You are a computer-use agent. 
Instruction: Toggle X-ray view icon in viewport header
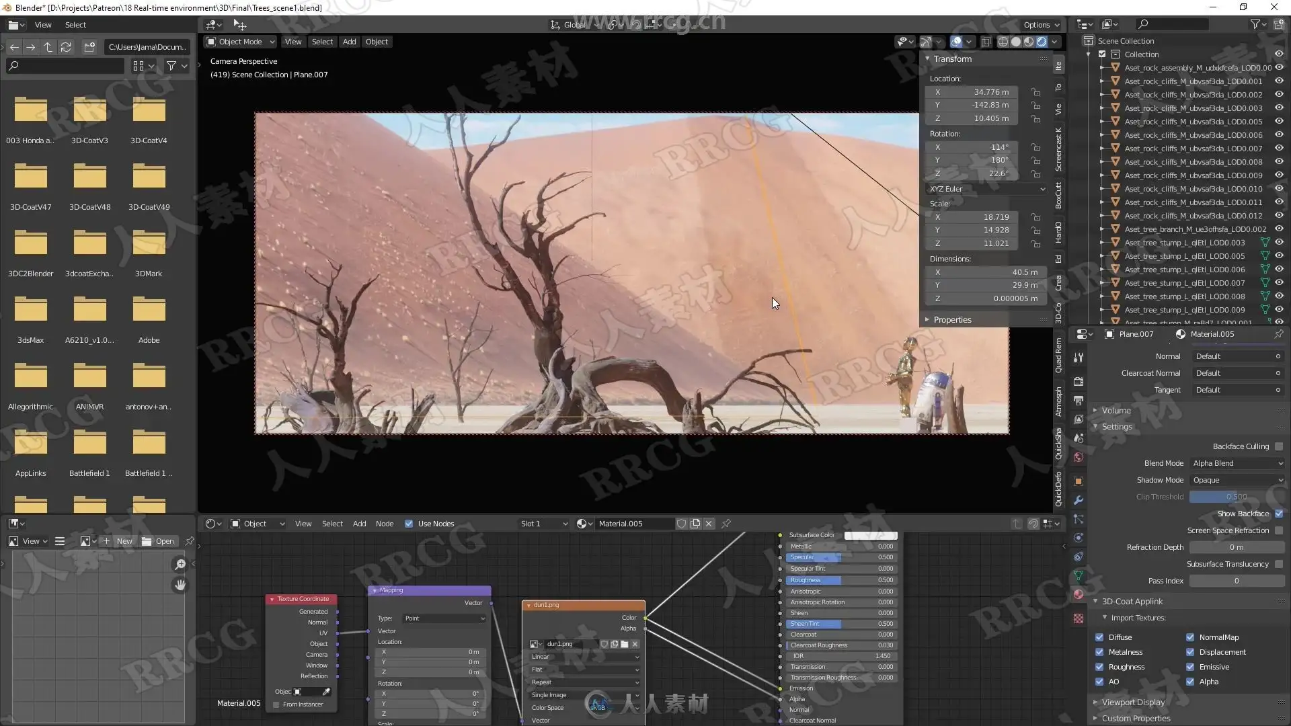[986, 42]
